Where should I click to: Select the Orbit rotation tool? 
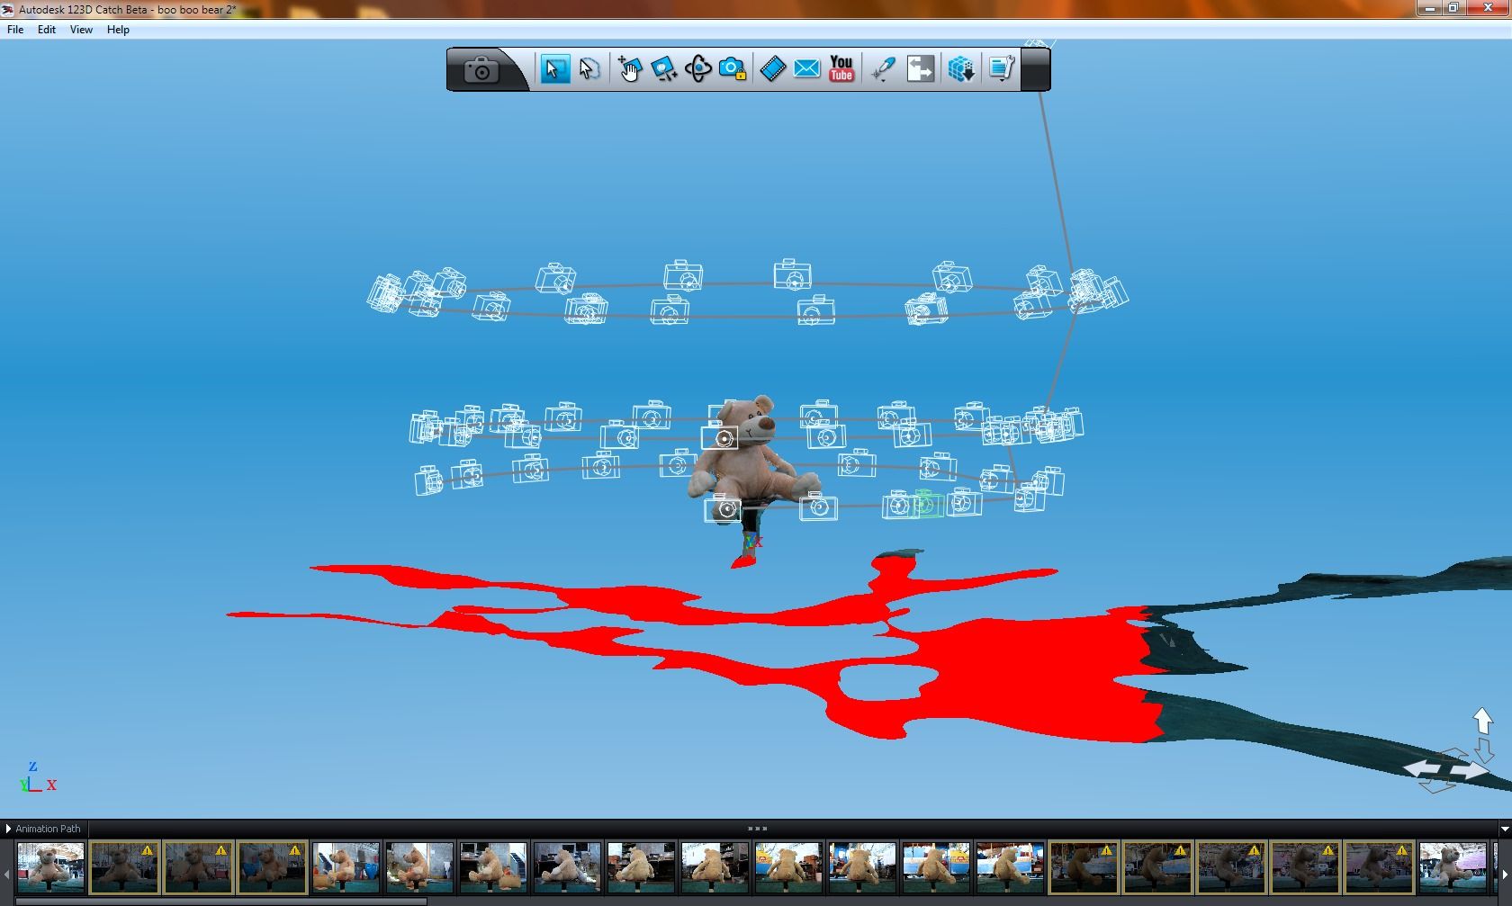point(698,68)
